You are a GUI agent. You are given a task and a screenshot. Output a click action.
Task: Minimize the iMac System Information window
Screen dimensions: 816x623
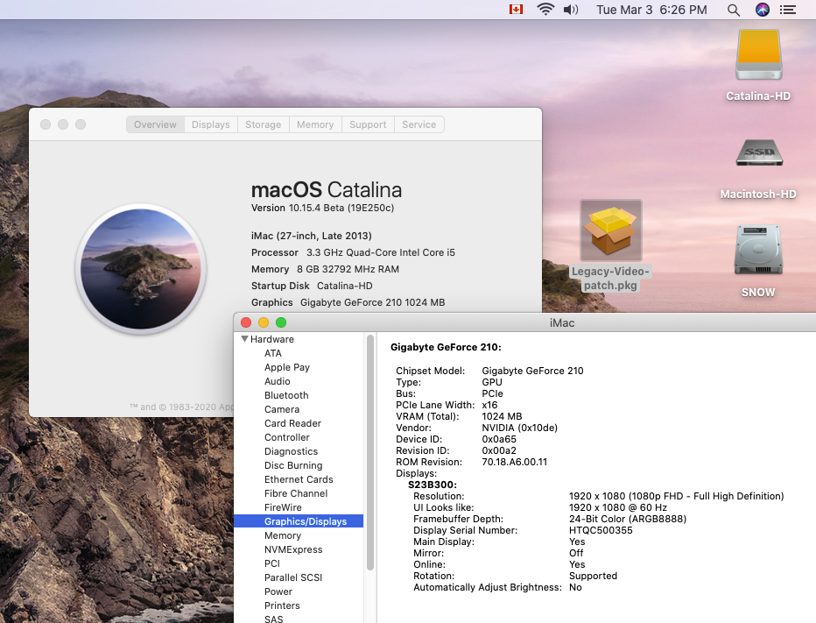coord(264,323)
